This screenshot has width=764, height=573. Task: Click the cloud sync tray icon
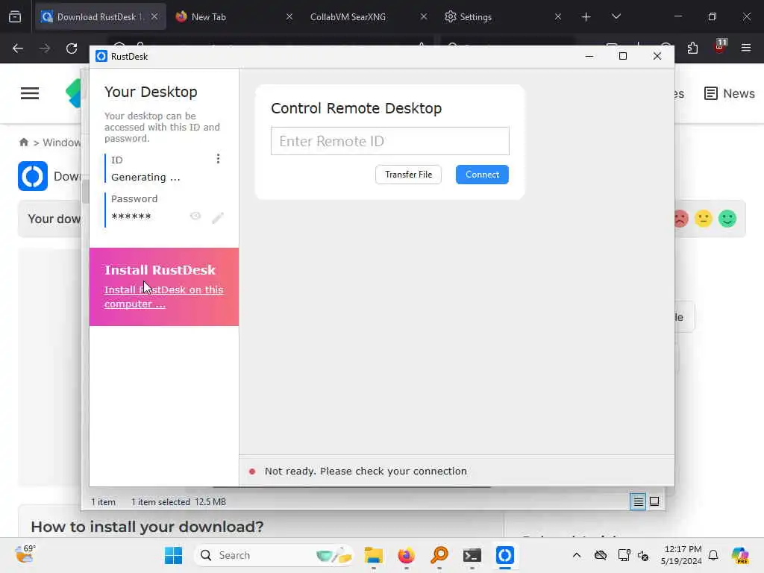[601, 555]
